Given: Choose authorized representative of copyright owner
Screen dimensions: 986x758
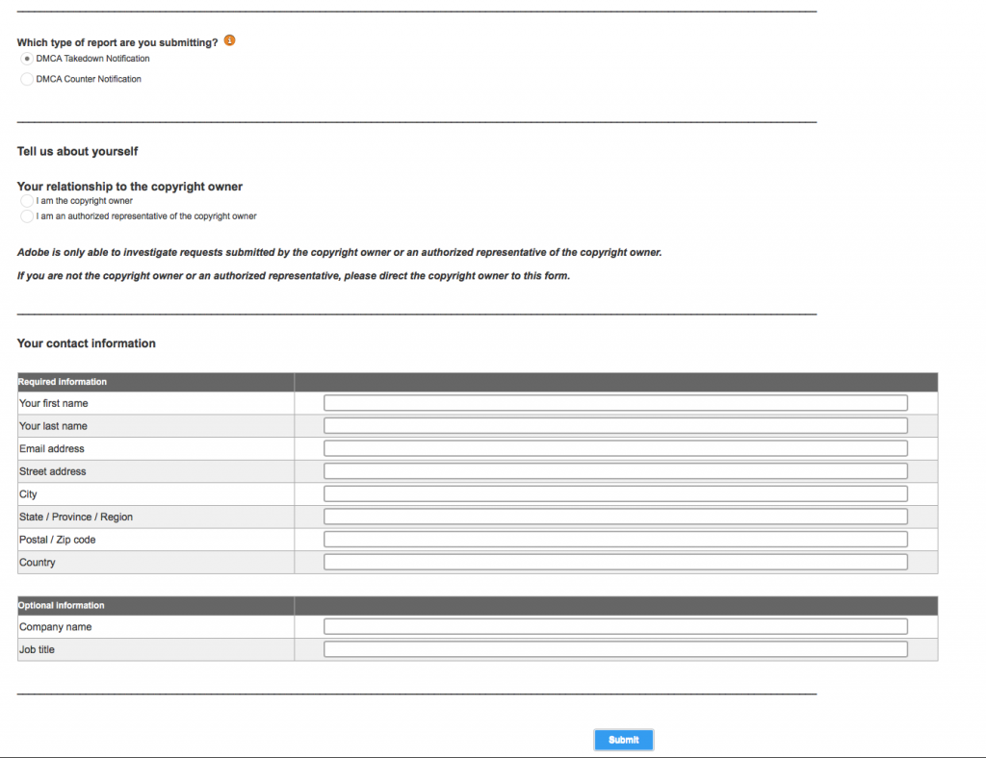Looking at the screenshot, I should (x=26, y=216).
